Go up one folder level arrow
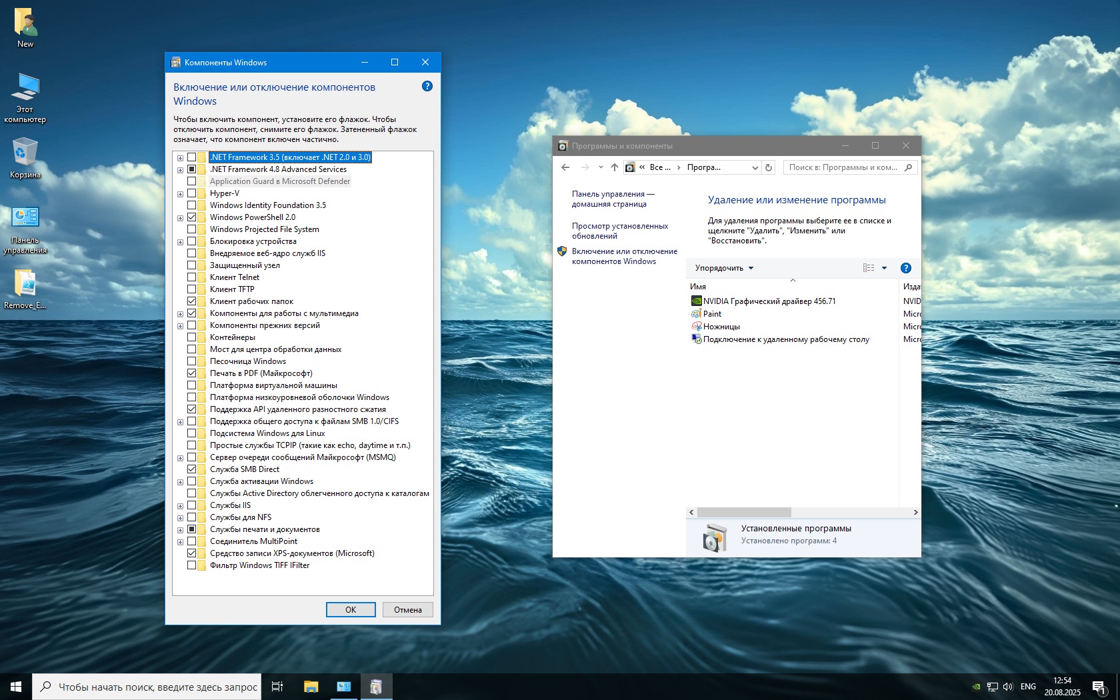The height and width of the screenshot is (700, 1120). pos(614,167)
